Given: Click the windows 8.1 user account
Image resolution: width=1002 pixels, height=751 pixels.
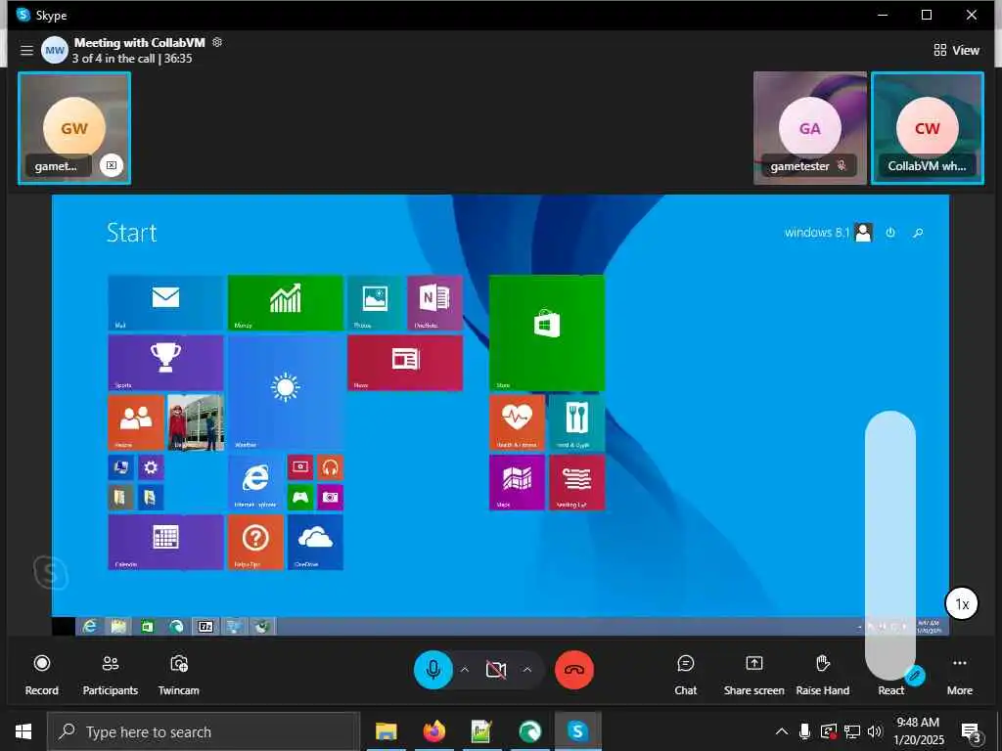Looking at the screenshot, I should (x=828, y=233).
